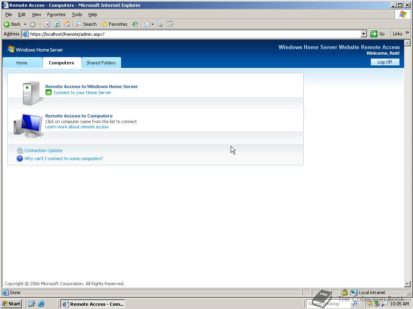
Task: Open the Help menu
Action: [x=92, y=14]
